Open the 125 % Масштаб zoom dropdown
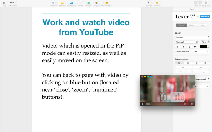Image resolution: width=212 pixels, height=132 pixels. (x=13, y=3)
